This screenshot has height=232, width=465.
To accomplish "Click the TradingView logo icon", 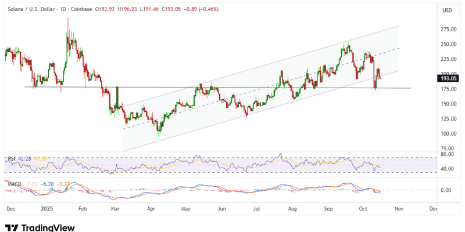I will [x=10, y=227].
